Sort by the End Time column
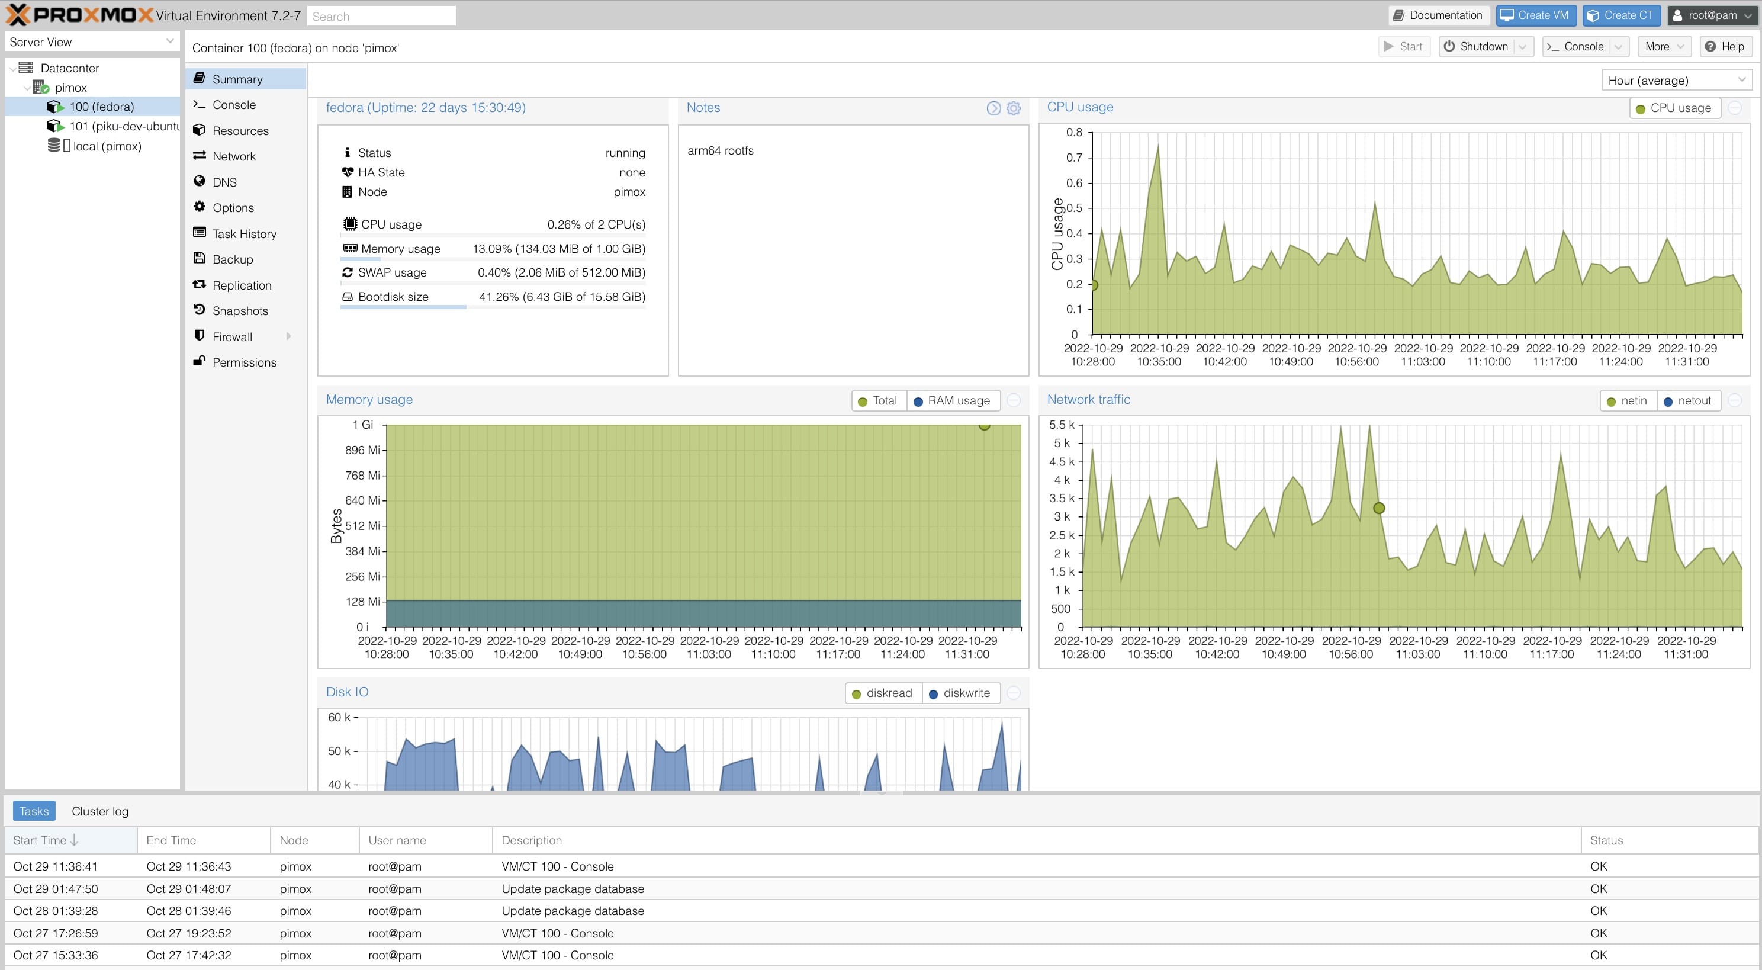This screenshot has height=970, width=1762. click(x=204, y=840)
